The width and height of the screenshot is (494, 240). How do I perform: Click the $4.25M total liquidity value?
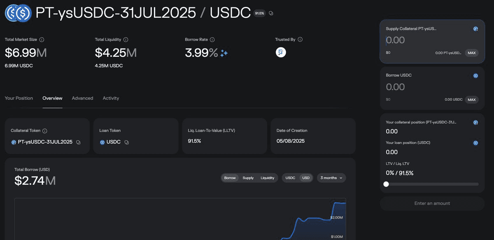pos(116,53)
